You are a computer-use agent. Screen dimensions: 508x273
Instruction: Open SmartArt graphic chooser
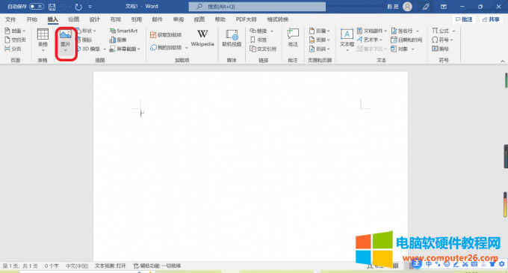(123, 31)
